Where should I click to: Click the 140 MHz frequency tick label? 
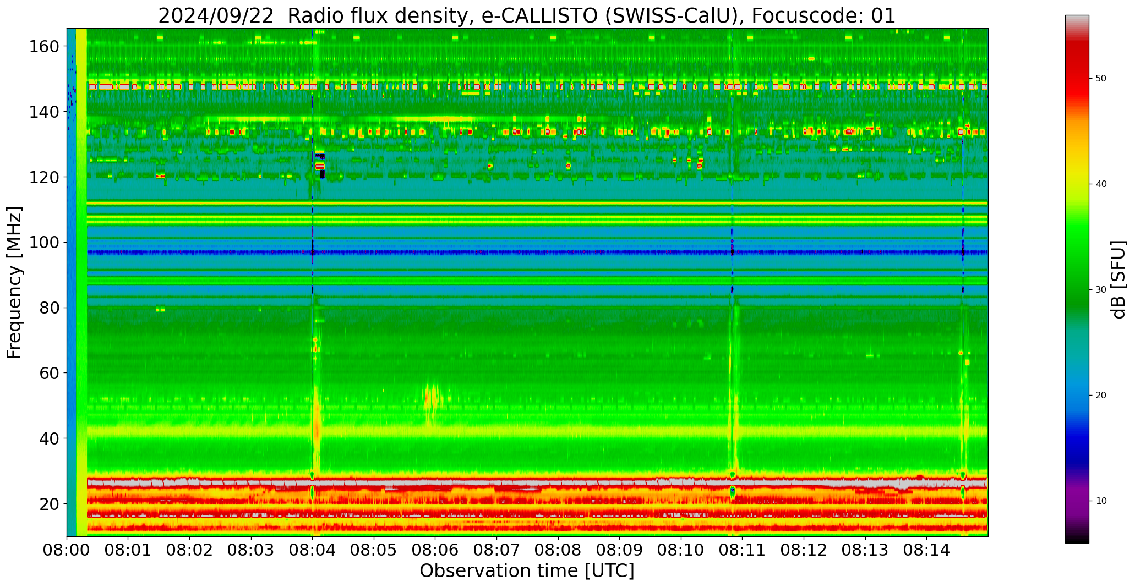tap(43, 112)
